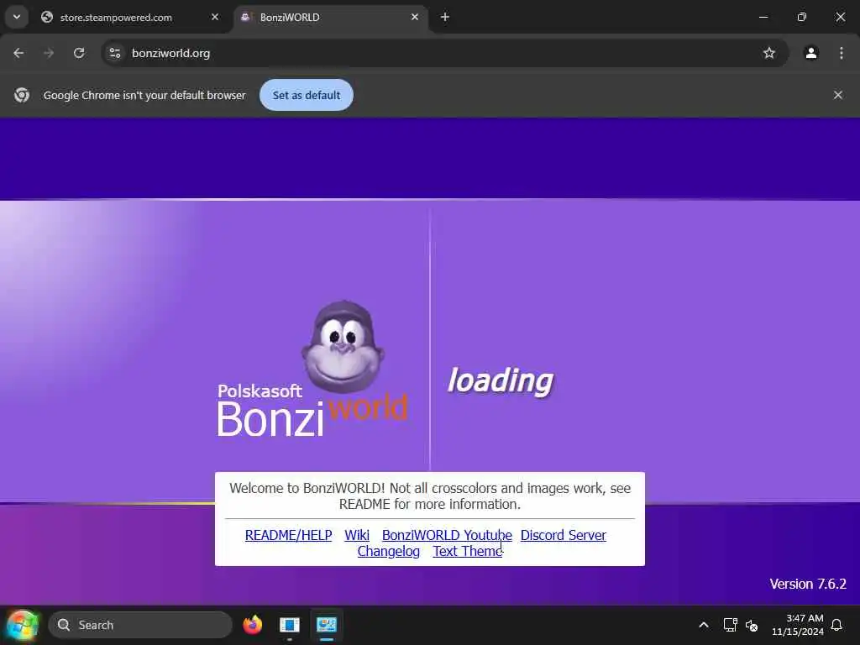Open the Changelog link

(x=389, y=551)
